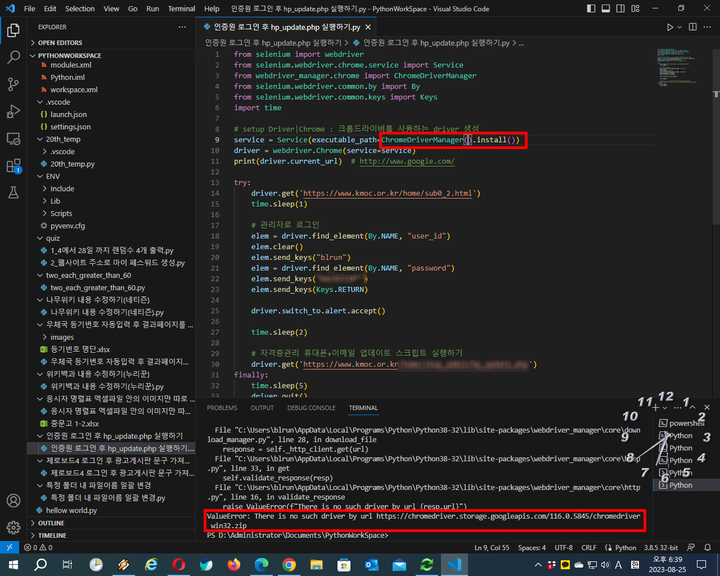720x576 pixels.
Task: Open Source Control view
Action: 13,84
